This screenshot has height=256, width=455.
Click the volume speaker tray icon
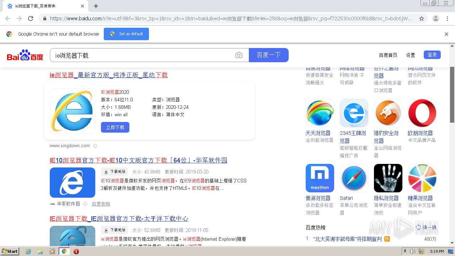[413, 251]
